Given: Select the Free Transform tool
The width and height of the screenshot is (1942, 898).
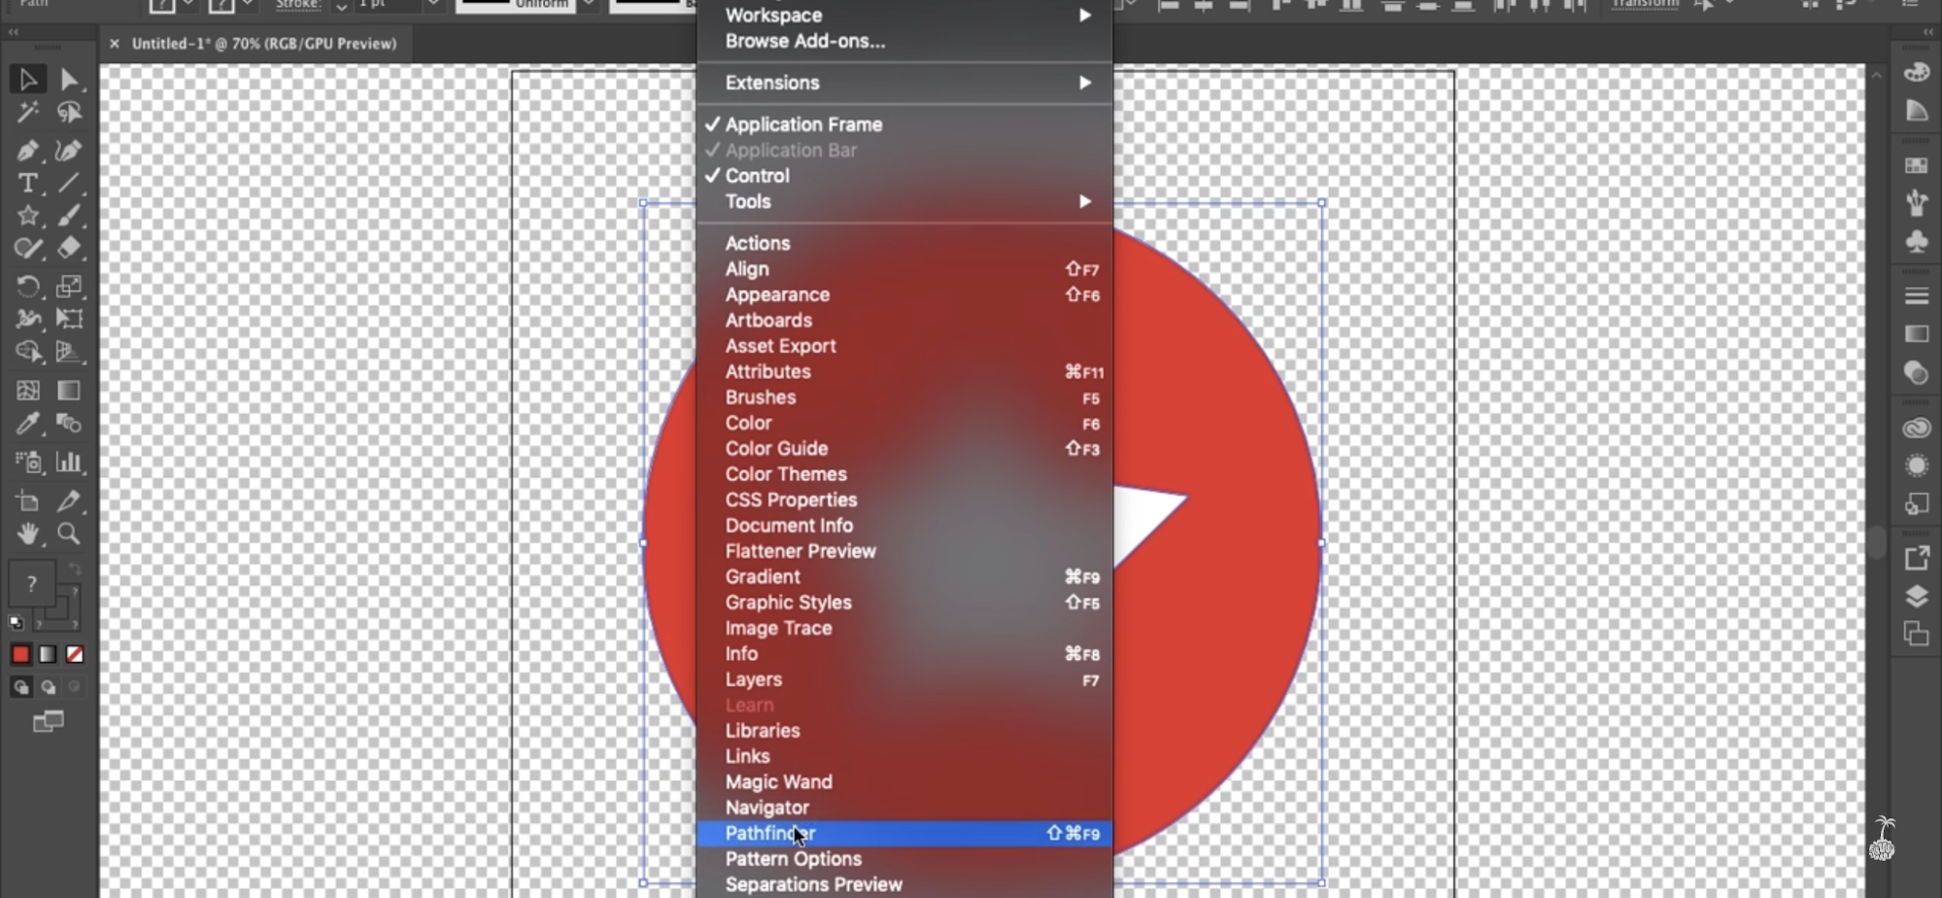Looking at the screenshot, I should point(69,319).
